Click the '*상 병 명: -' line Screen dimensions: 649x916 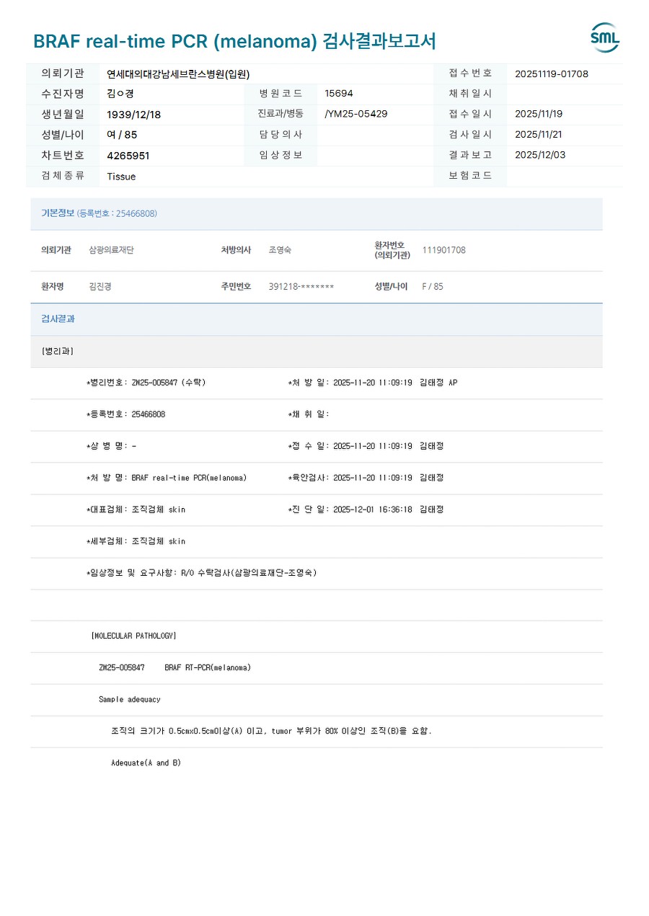pos(111,446)
